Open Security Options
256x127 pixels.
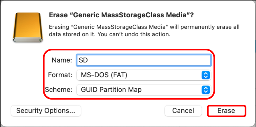click(46, 111)
